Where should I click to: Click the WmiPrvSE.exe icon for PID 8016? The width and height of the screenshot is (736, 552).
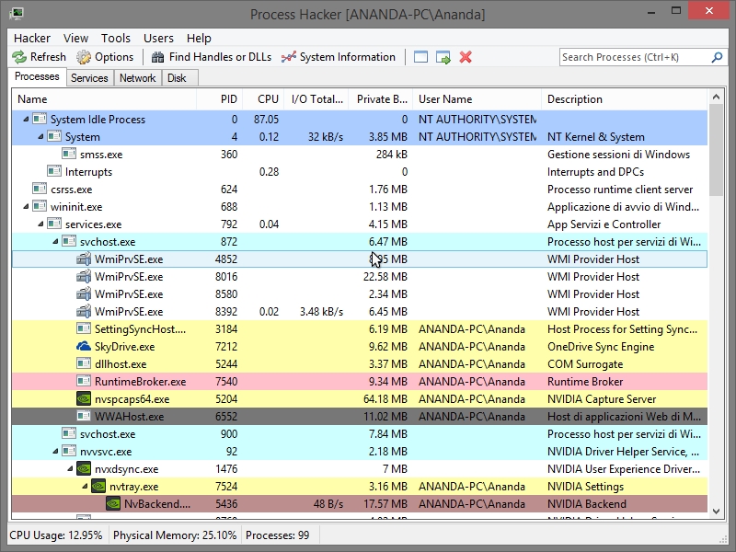tap(84, 277)
